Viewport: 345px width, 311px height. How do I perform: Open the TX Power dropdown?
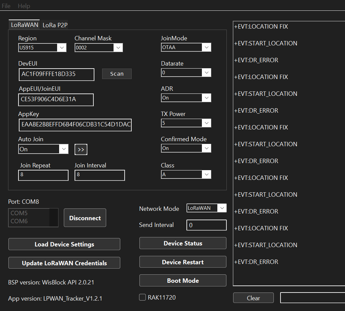(x=186, y=123)
